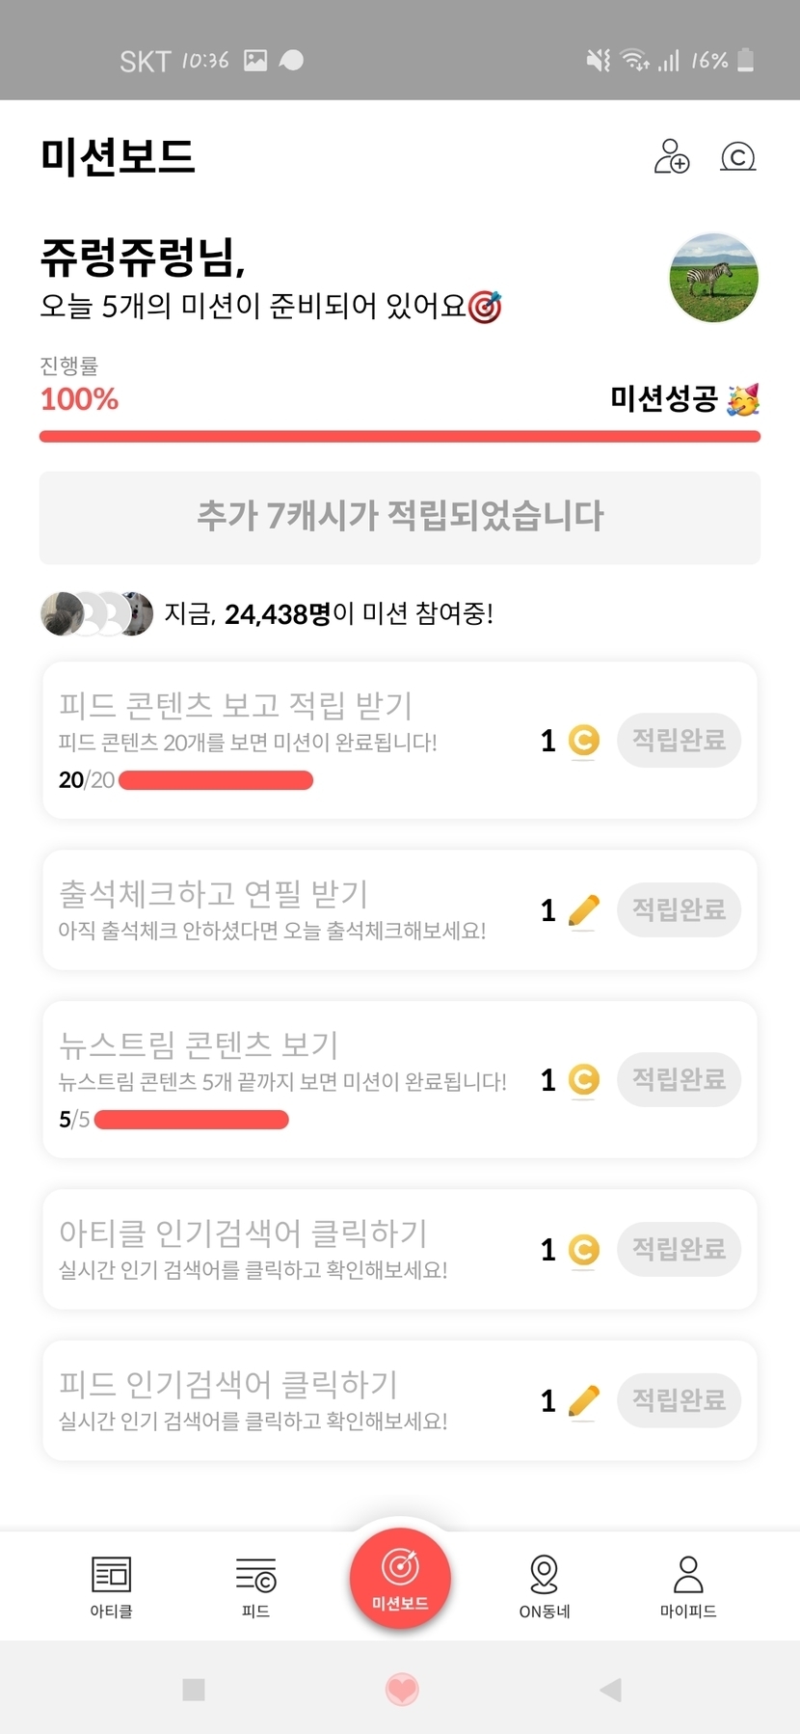This screenshot has width=800, height=1734.
Task: Open the cash coin icon in header
Action: coord(738,156)
